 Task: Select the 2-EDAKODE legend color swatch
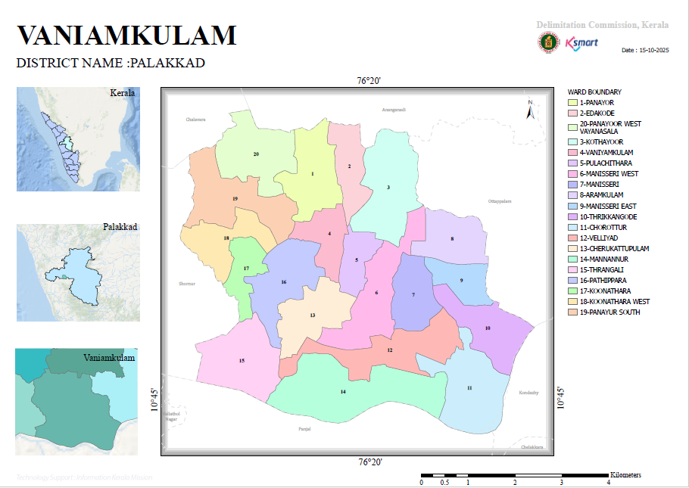click(572, 113)
